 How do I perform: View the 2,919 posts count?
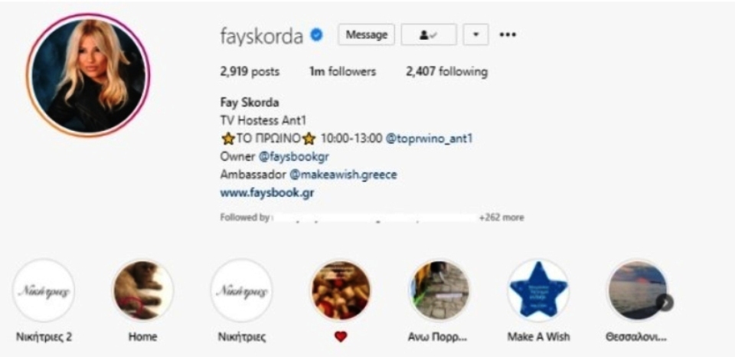[x=250, y=72]
